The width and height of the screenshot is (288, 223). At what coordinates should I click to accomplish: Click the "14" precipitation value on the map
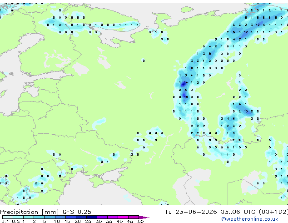186,83
